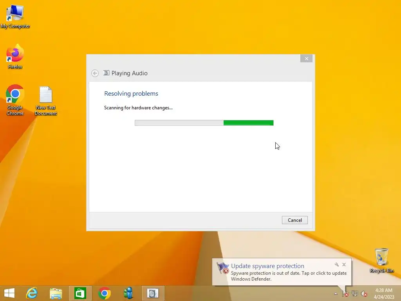Open Windows Store taskbar icon

(80, 293)
